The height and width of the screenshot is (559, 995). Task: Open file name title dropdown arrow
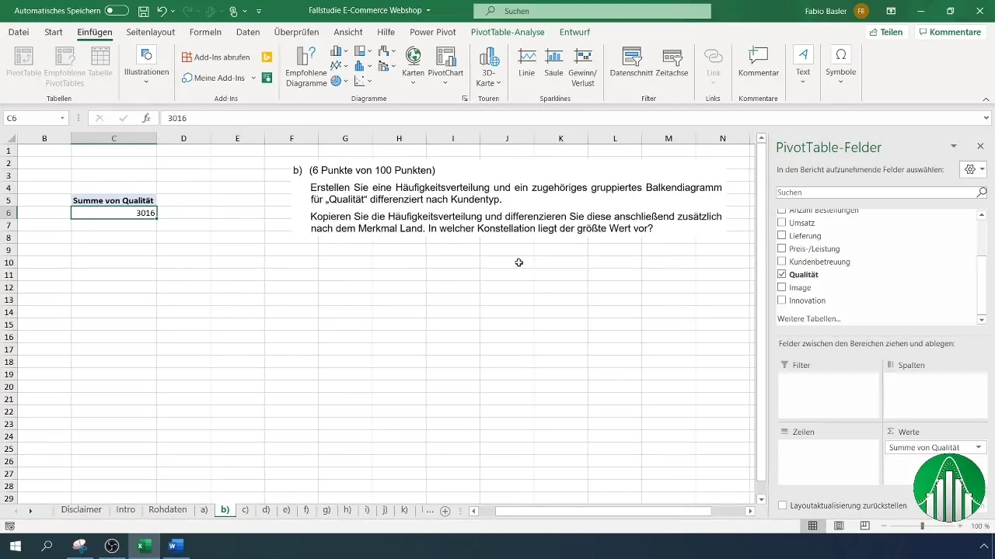428,11
